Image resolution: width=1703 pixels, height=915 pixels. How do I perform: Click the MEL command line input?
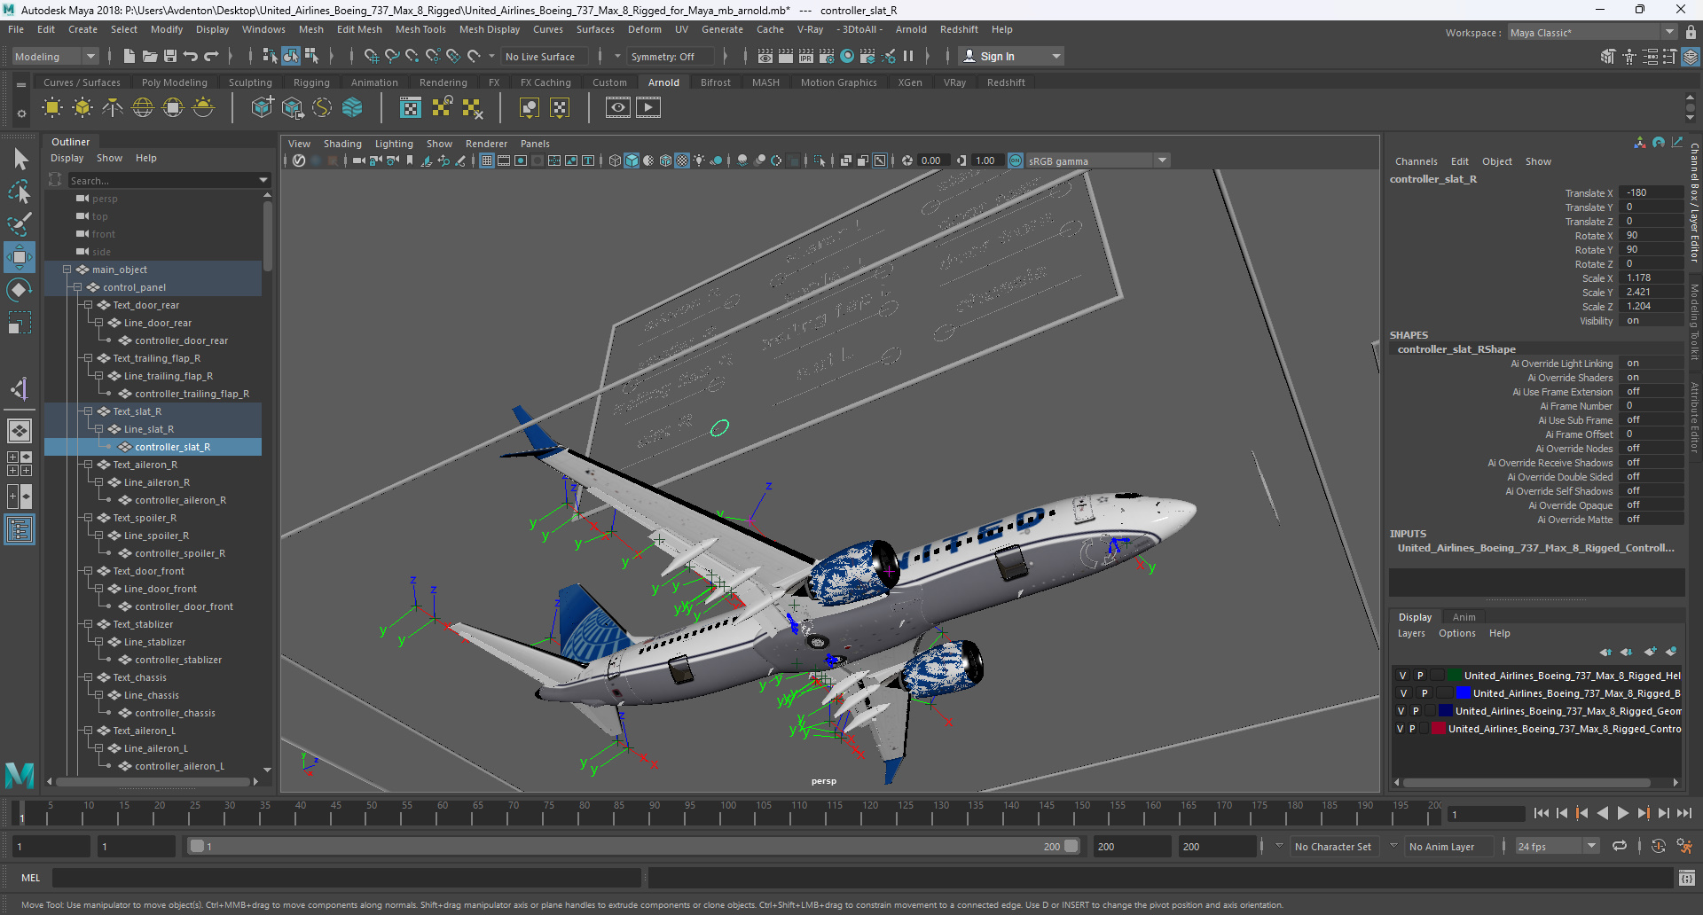pyautogui.click(x=346, y=878)
